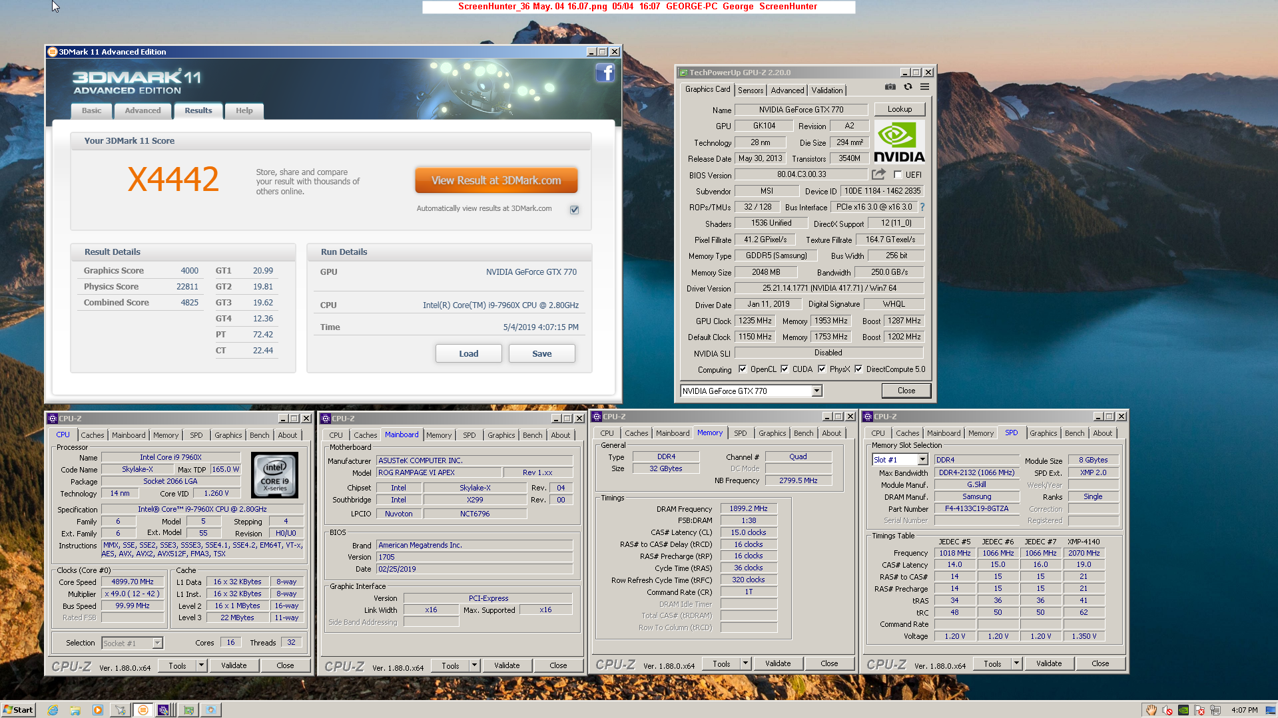Click Graphics Score value 4000
The height and width of the screenshot is (718, 1278).
point(189,271)
